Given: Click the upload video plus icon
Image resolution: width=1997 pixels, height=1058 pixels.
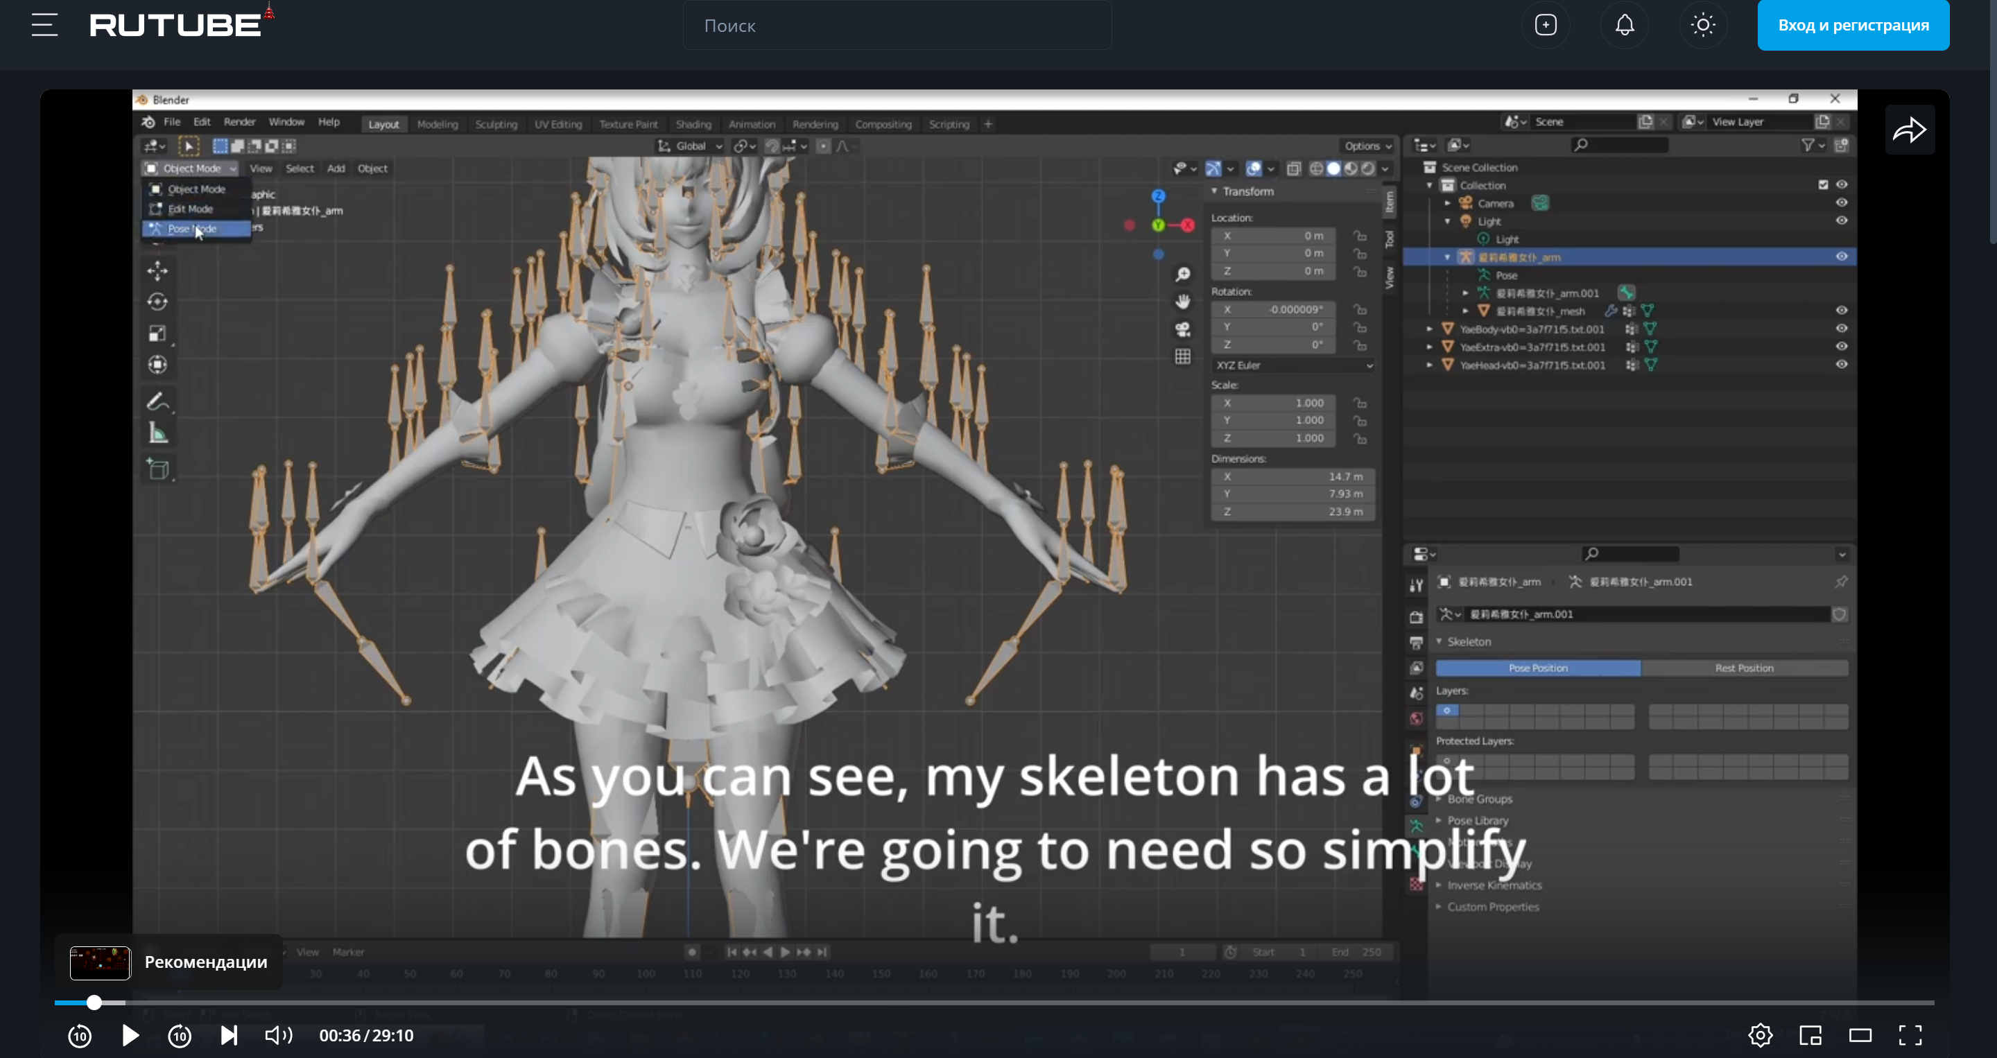Looking at the screenshot, I should coord(1545,25).
